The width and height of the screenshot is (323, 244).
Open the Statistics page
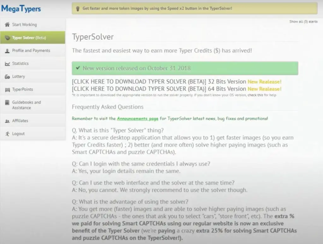33,63
